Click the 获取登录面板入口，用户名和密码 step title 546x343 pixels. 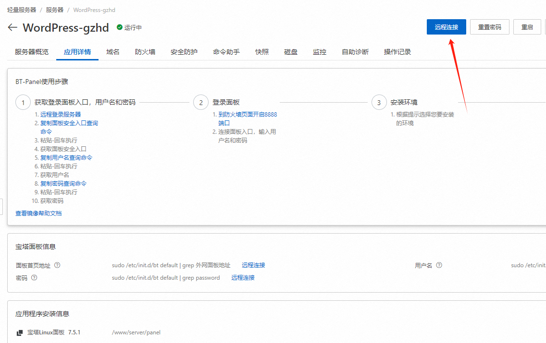coord(85,102)
